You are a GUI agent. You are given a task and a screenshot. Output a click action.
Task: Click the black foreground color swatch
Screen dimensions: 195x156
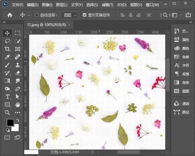(x=10, y=123)
